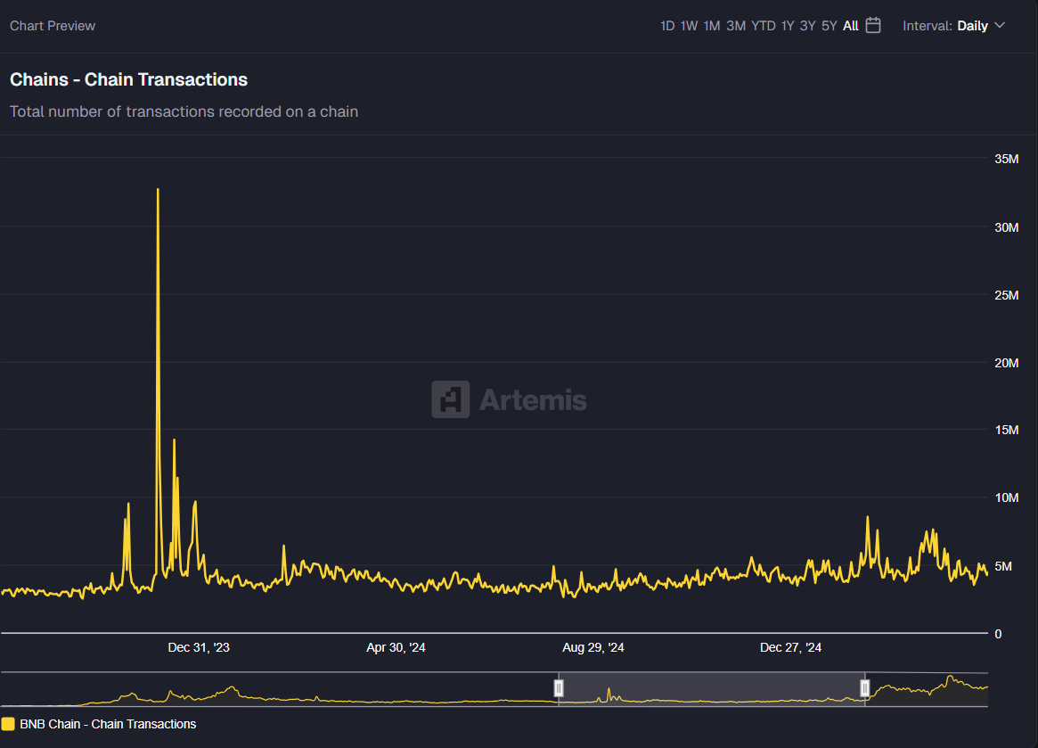This screenshot has width=1038, height=748.
Task: Switch to the Chart Preview tab
Action: [x=52, y=26]
